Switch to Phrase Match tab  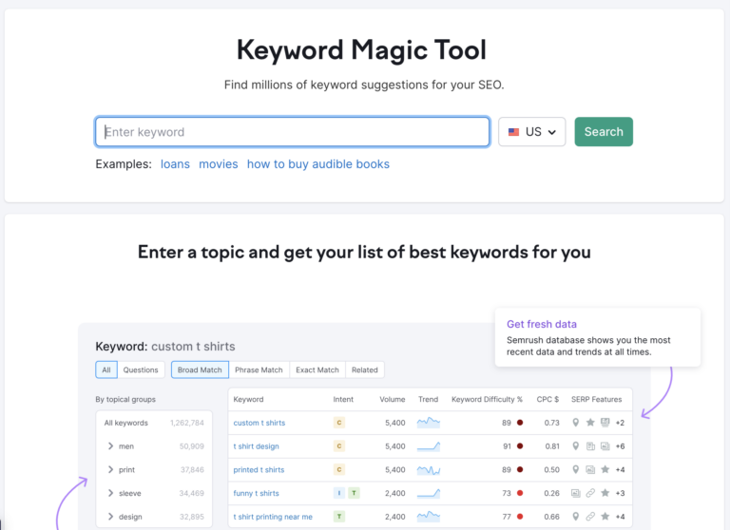259,369
